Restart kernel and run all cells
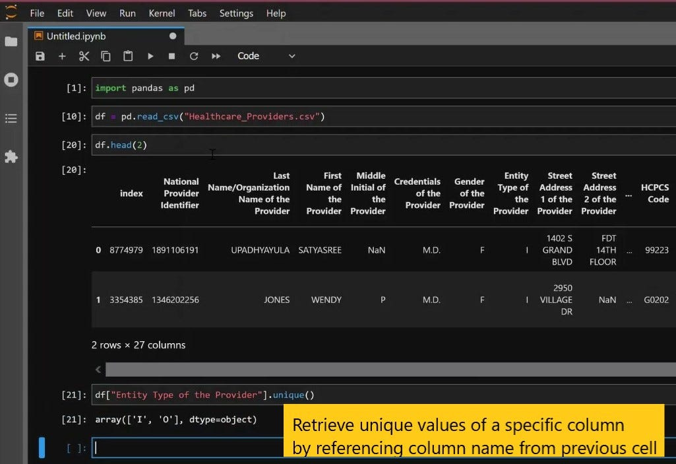Image resolution: width=676 pixels, height=464 pixels. coord(216,56)
